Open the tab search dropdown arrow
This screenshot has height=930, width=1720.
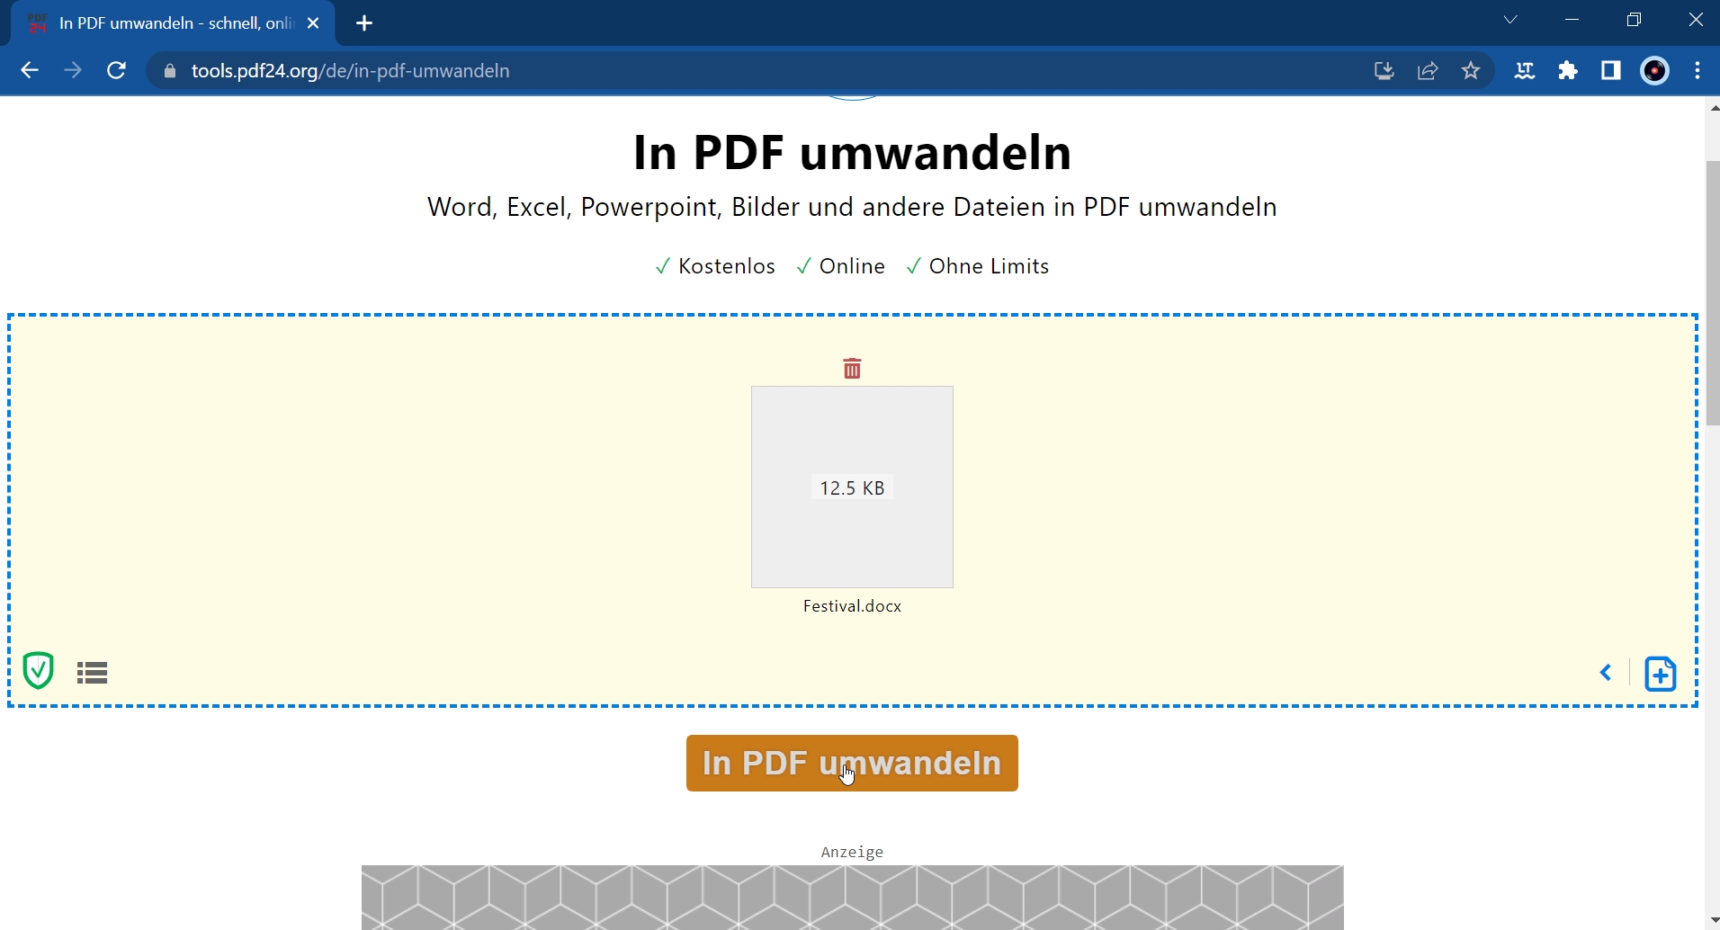(1510, 19)
